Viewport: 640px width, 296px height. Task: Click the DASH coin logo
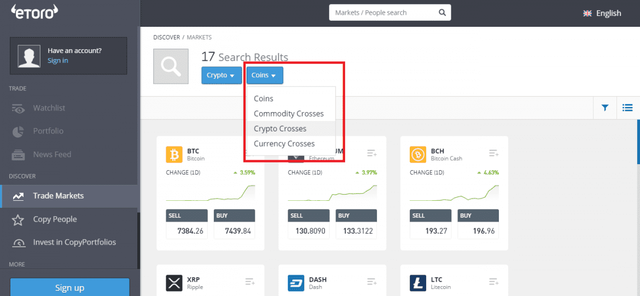(x=296, y=283)
